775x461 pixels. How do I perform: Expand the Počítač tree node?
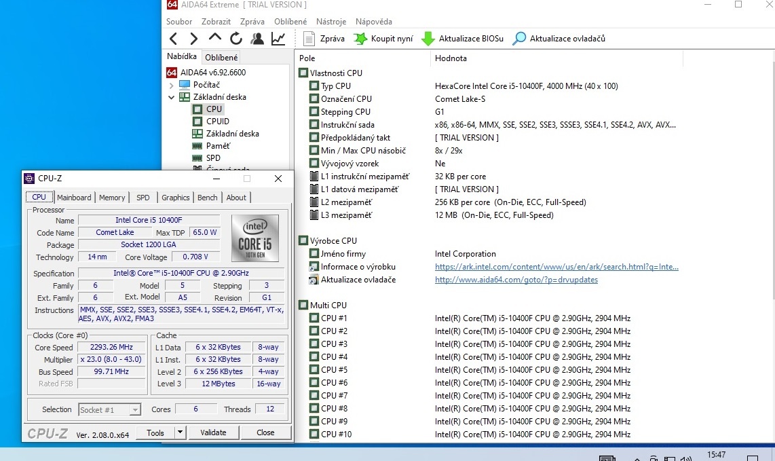[172, 84]
